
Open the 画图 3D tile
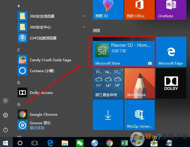point(108,10)
